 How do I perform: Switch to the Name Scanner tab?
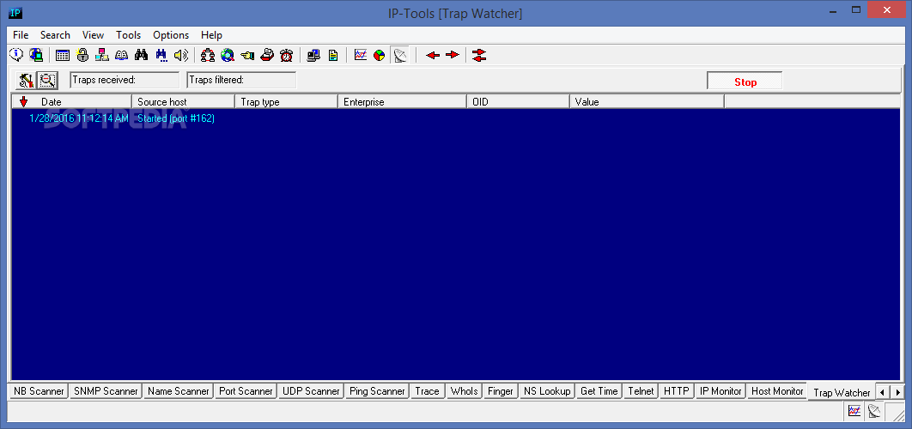179,391
